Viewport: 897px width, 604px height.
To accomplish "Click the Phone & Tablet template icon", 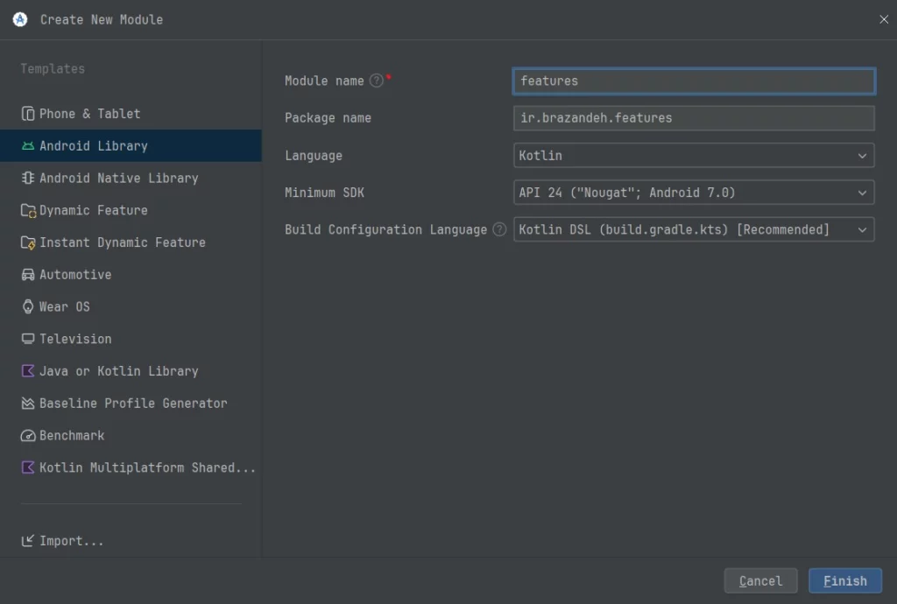I will point(28,114).
